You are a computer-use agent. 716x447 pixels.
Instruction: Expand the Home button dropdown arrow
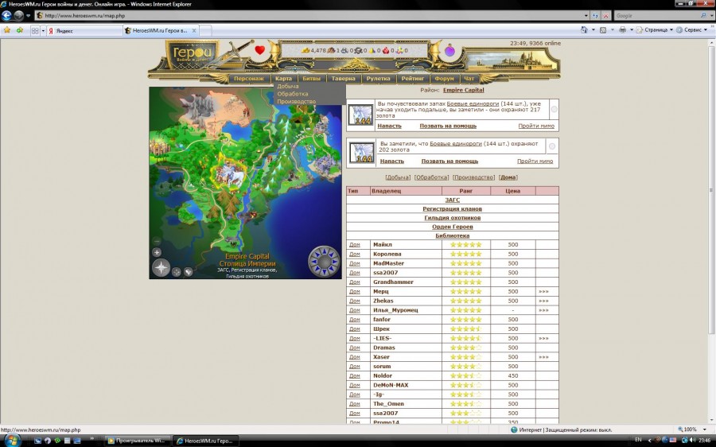point(593,29)
